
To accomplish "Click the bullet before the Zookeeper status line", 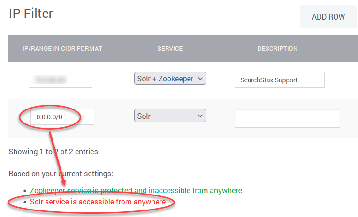I will (x=25, y=191).
